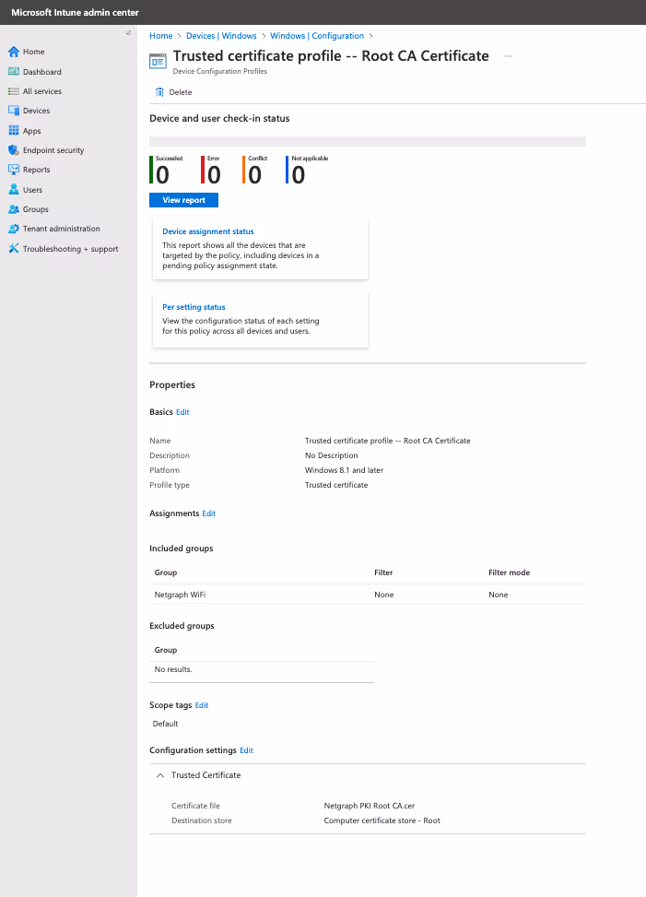The height and width of the screenshot is (897, 646).
Task: Open Tenant administration in sidebar
Action: pos(61,229)
